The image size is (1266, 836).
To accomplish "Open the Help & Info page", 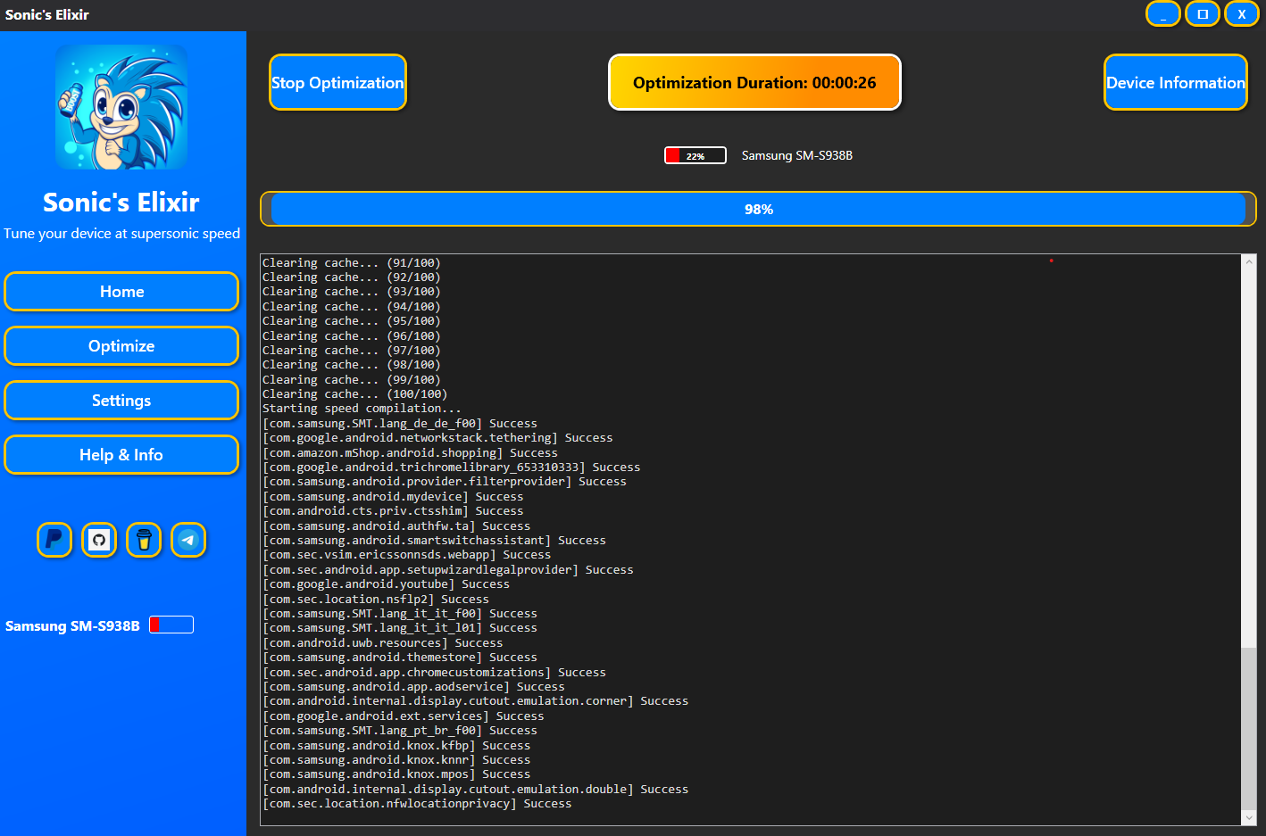I will point(121,455).
